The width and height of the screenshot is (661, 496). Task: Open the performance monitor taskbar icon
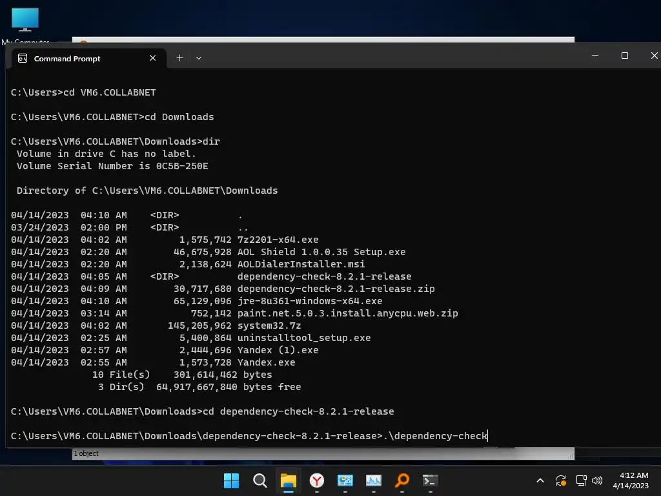coord(374,480)
